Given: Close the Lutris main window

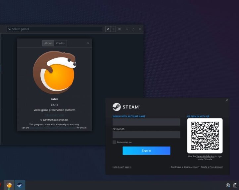Looking at the screenshot, I should (140, 29).
